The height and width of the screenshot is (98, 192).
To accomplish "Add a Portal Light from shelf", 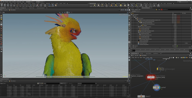I will click(137, 6).
